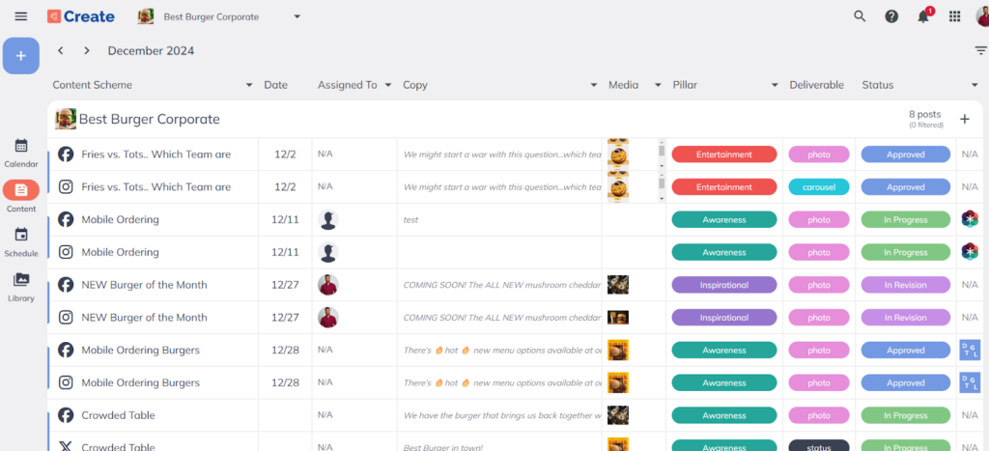Expand the Status column dropdown
This screenshot has height=451, width=989.
(x=975, y=85)
